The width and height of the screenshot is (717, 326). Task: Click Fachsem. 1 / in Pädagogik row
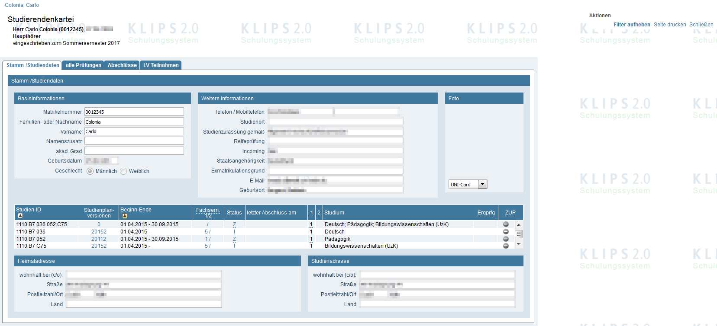click(x=208, y=239)
